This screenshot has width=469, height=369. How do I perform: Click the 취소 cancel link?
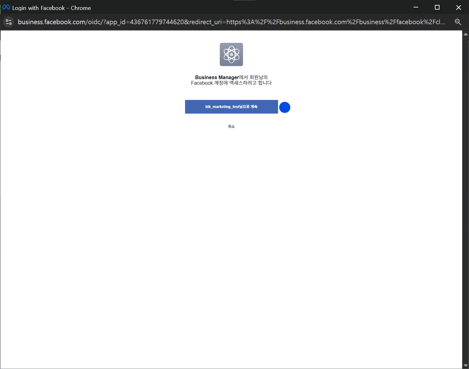point(231,126)
